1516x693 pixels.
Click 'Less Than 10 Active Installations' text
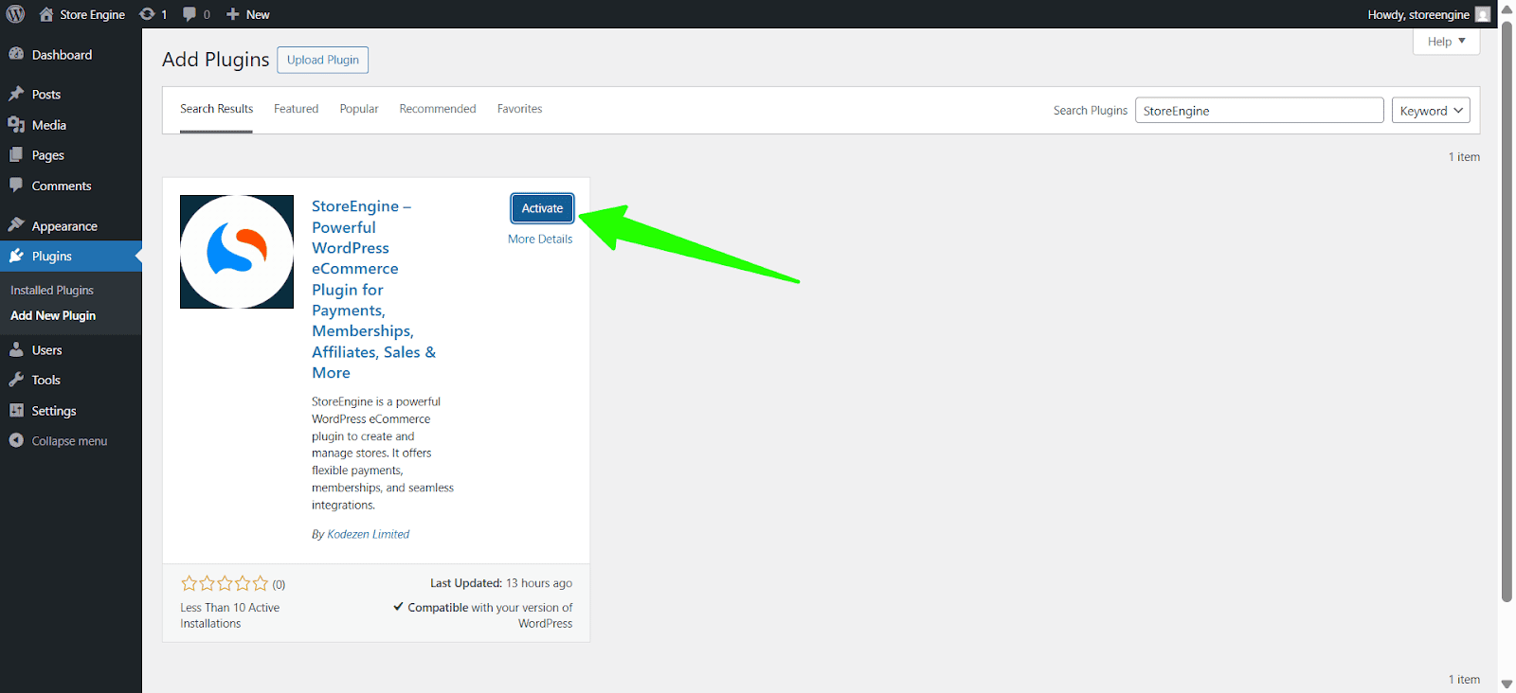click(230, 615)
